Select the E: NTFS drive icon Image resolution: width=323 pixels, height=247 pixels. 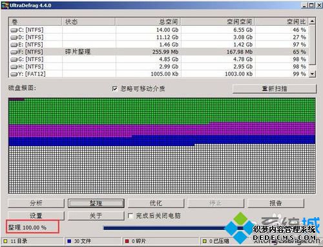[x=14, y=45]
